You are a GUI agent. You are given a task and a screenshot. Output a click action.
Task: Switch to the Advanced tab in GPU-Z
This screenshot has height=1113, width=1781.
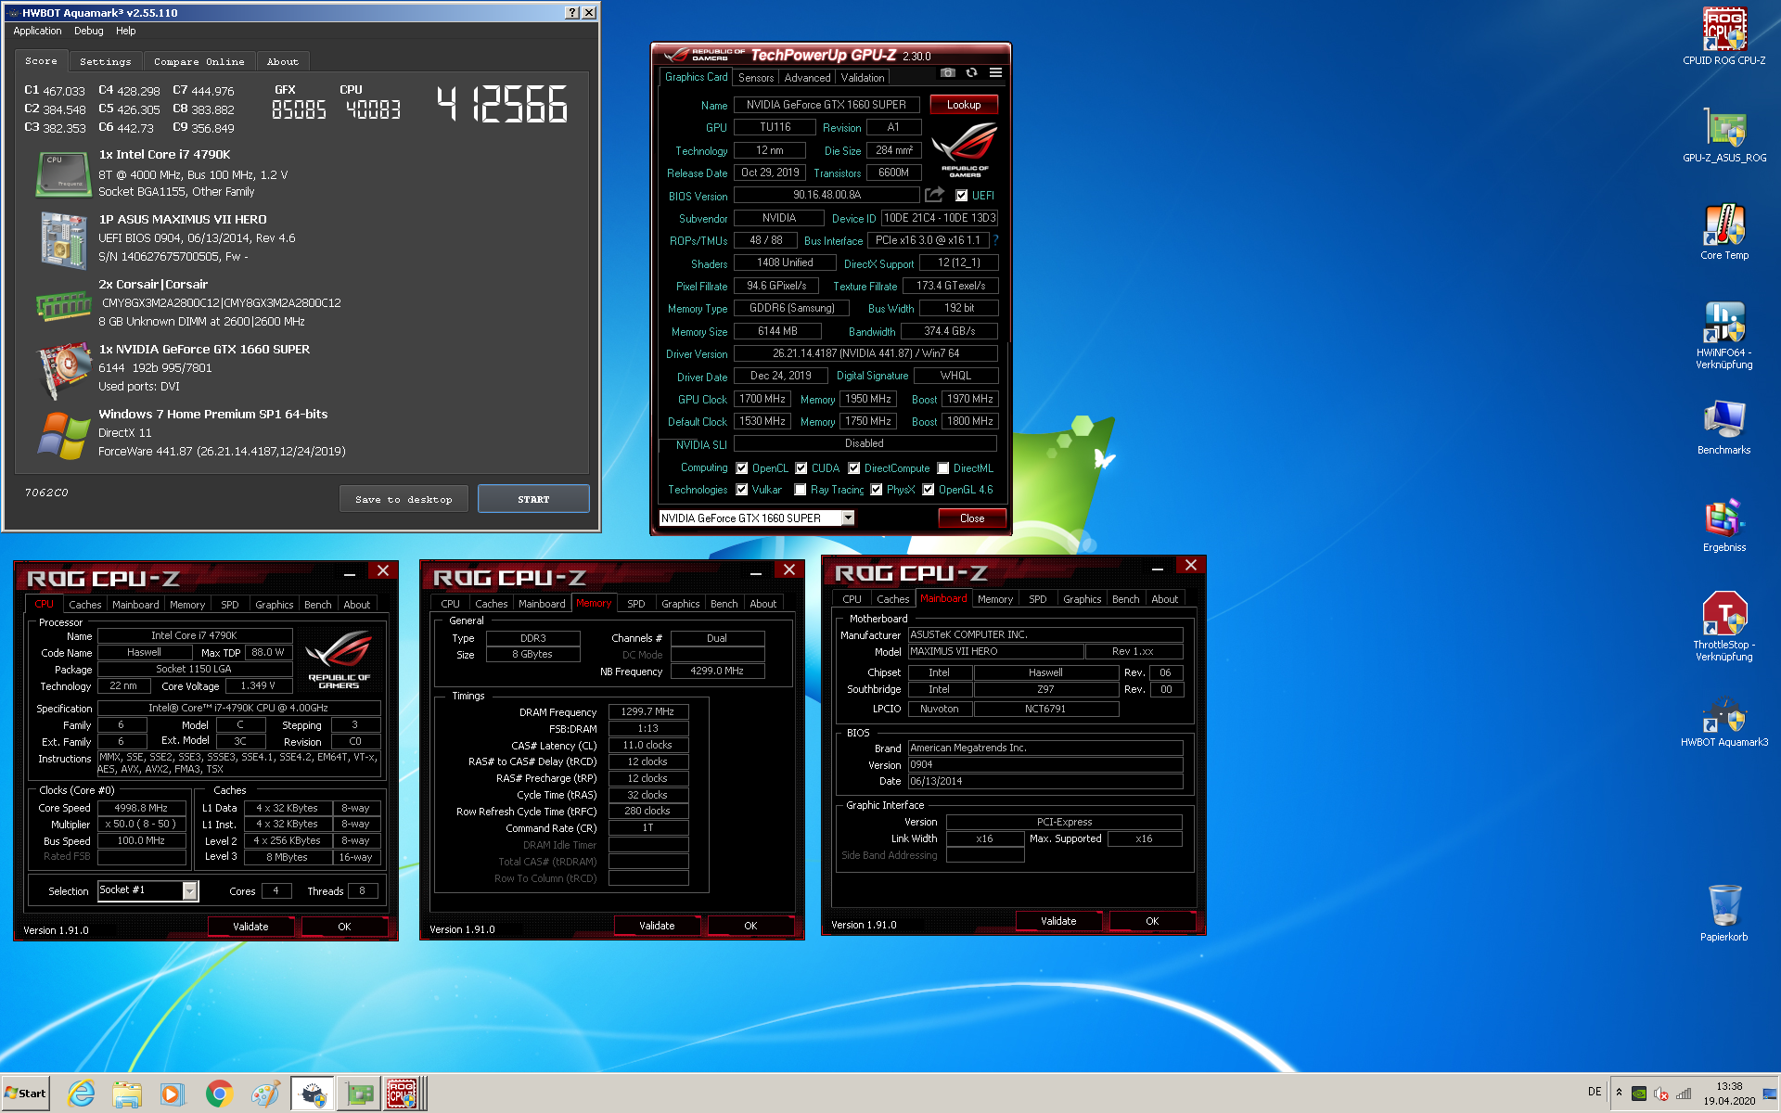coord(807,78)
